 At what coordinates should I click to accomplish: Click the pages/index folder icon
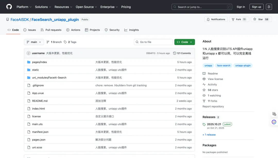29,62
